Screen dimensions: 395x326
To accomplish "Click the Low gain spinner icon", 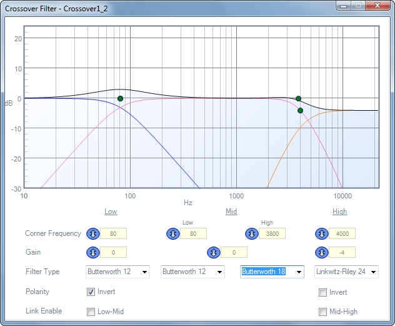I will pos(92,252).
